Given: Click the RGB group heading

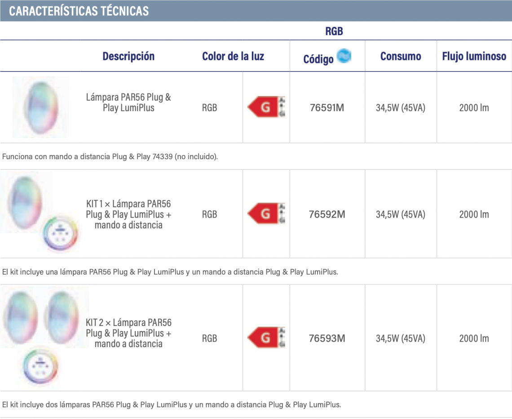Looking at the screenshot, I should (334, 31).
